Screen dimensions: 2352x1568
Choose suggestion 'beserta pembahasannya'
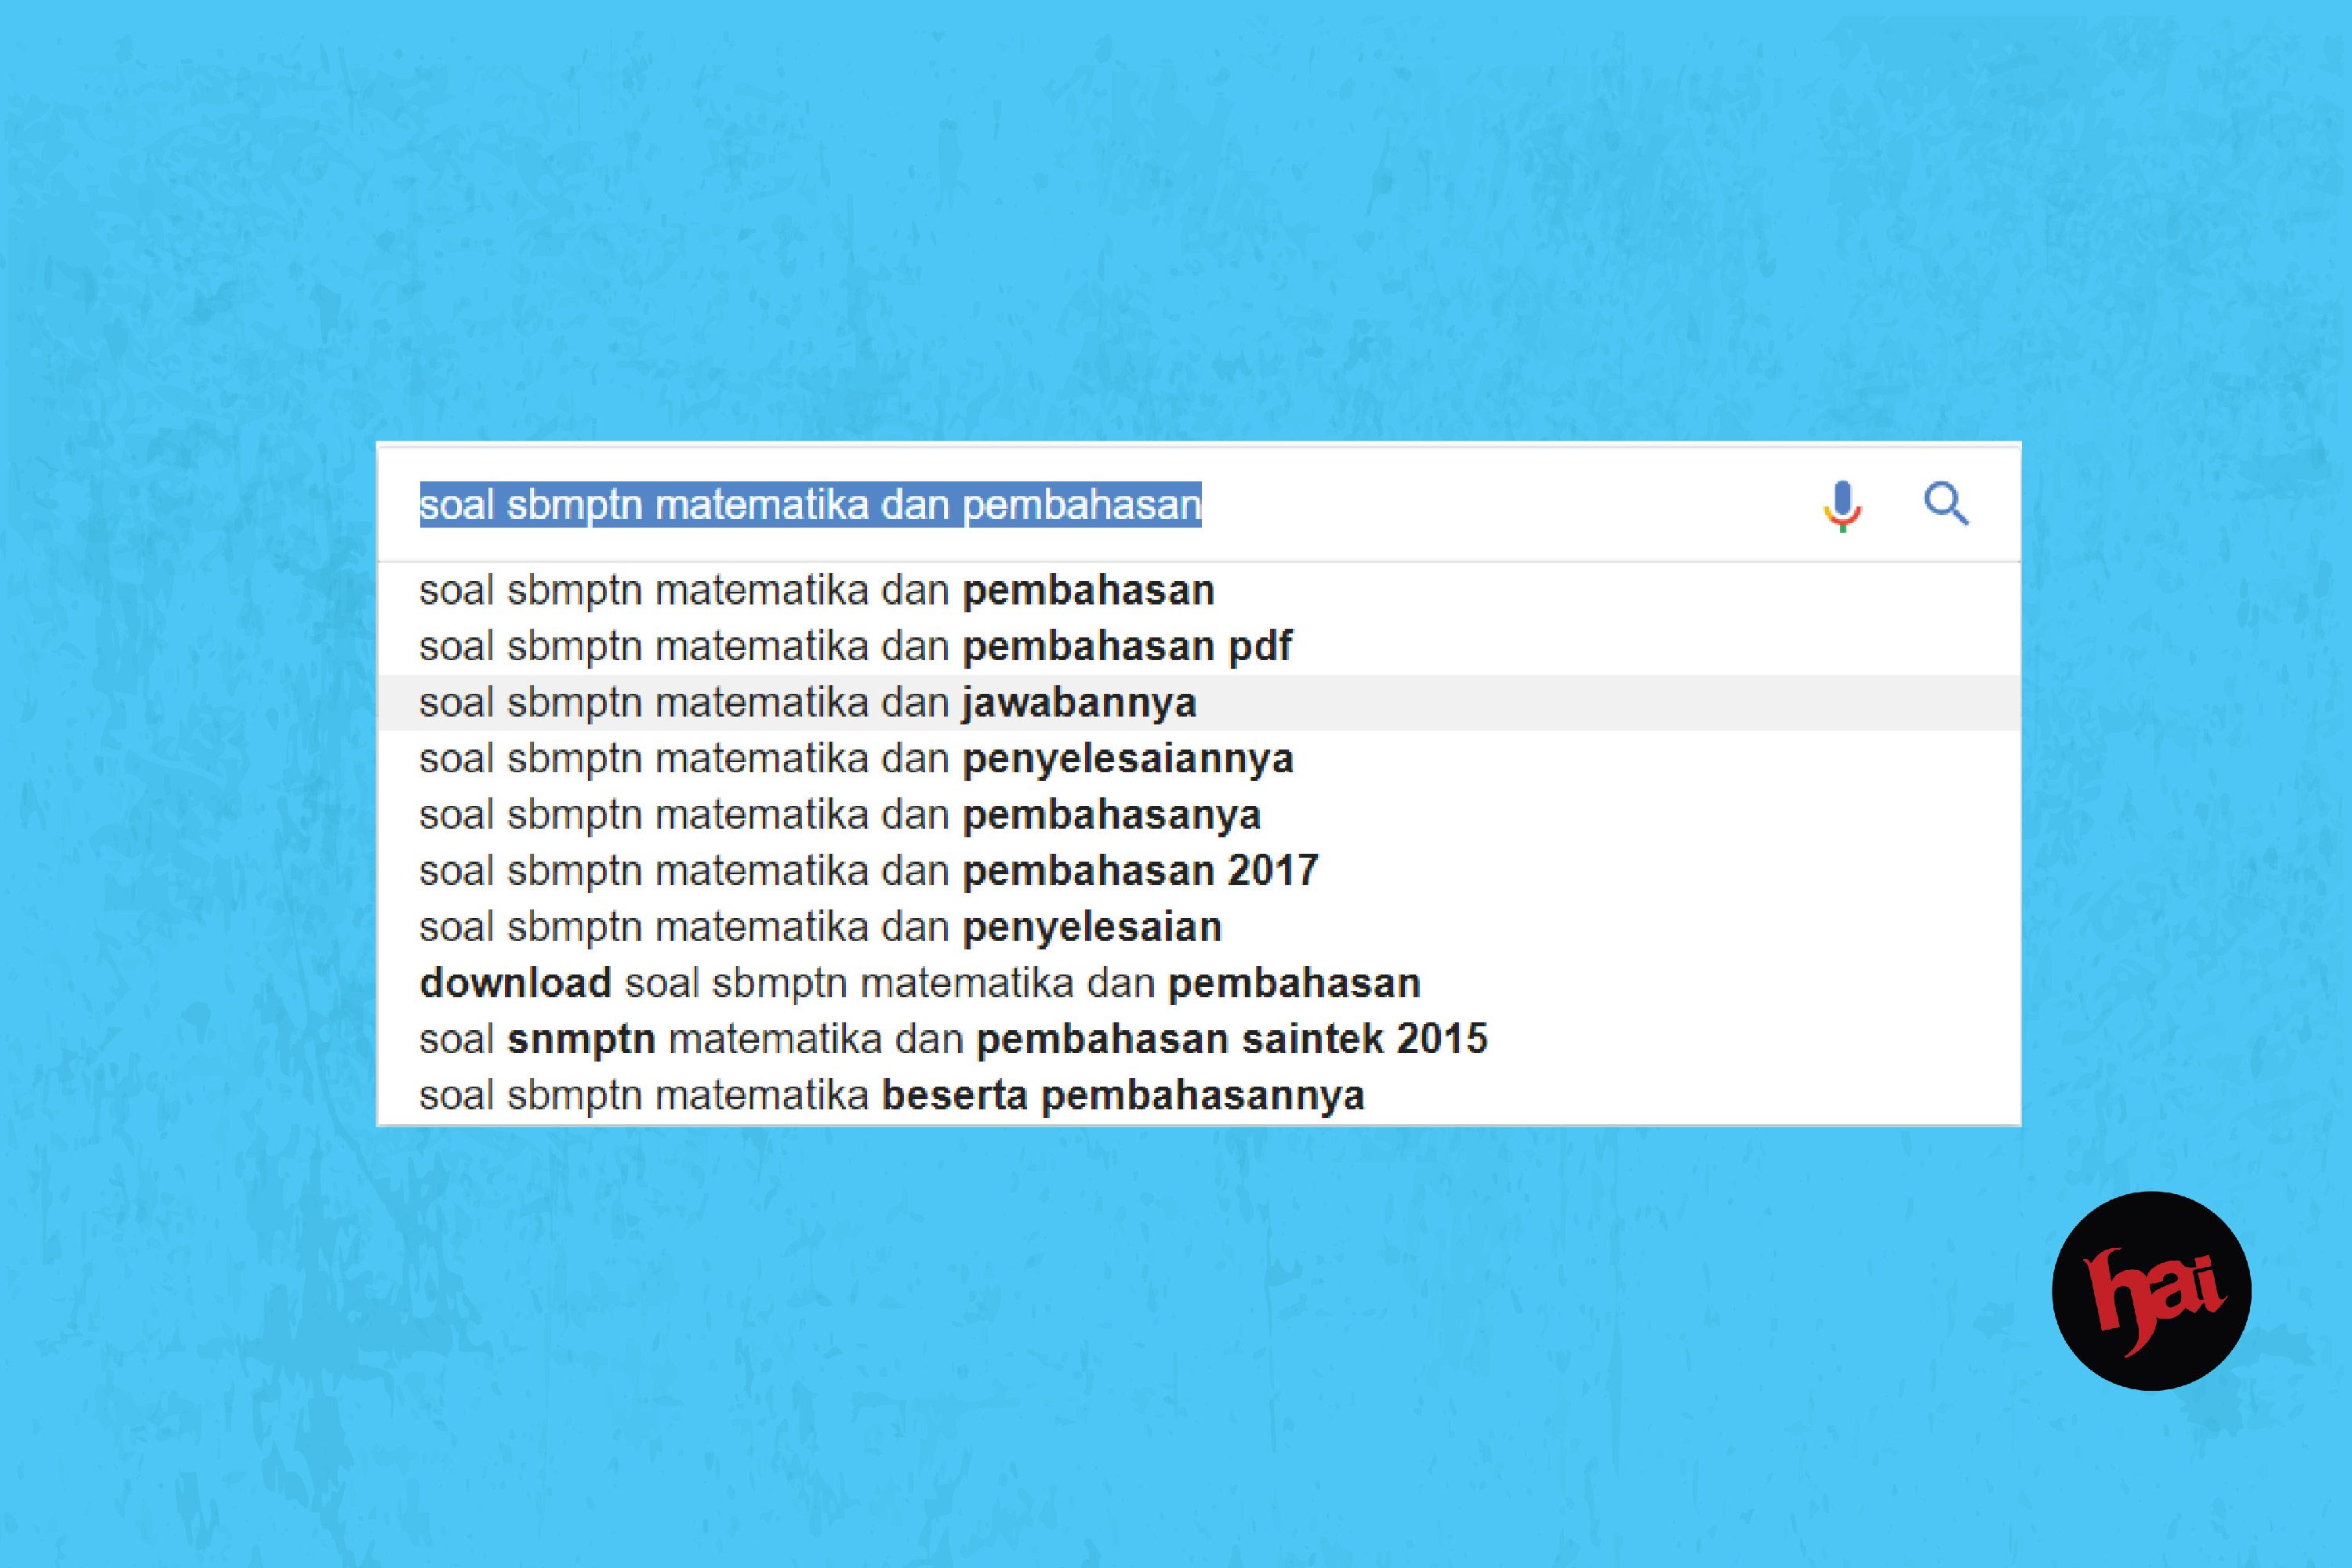pyautogui.click(x=1198, y=1095)
